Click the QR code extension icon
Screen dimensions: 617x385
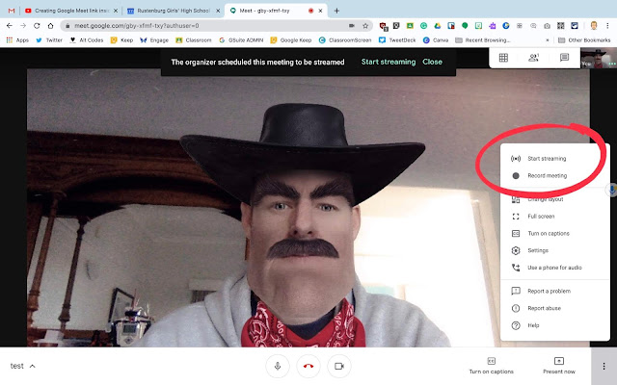561,26
